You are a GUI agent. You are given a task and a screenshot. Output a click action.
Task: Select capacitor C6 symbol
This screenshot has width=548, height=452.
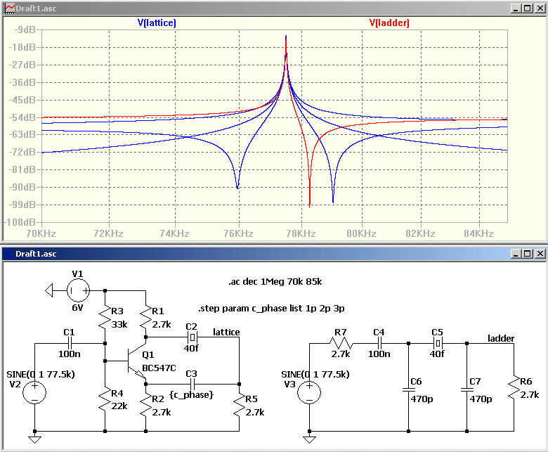[408, 389]
